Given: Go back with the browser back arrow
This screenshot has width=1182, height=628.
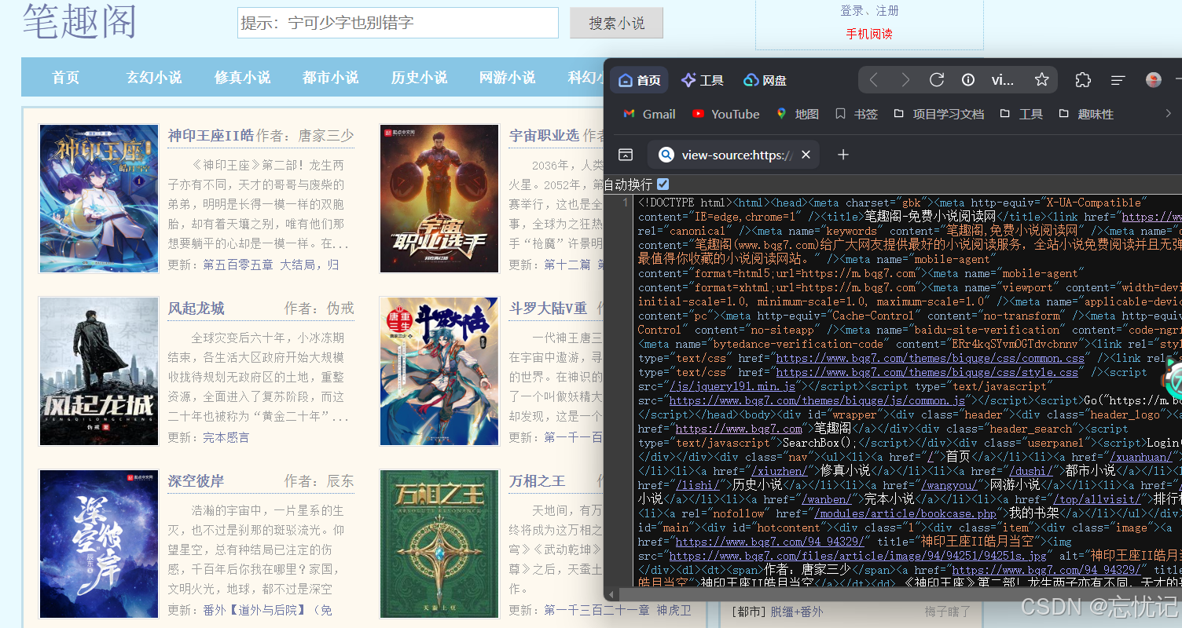Looking at the screenshot, I should [x=874, y=80].
